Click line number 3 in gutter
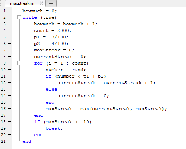 4,24
